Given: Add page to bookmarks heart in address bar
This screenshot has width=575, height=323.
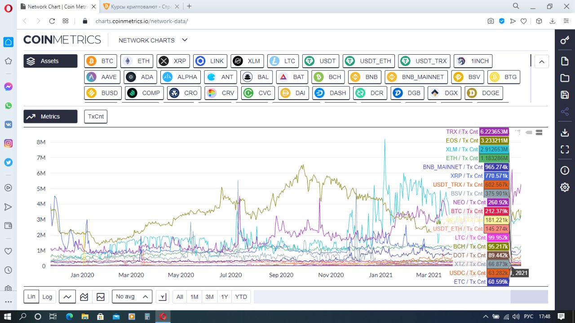Looking at the screenshot, I should (524, 21).
